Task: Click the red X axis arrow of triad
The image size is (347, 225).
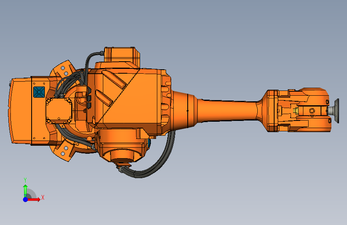Action: [34, 199]
